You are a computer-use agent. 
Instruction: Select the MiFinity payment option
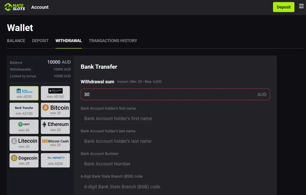tap(55, 160)
